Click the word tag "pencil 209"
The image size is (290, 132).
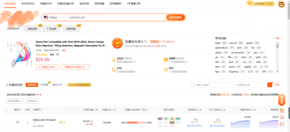pos(237,43)
